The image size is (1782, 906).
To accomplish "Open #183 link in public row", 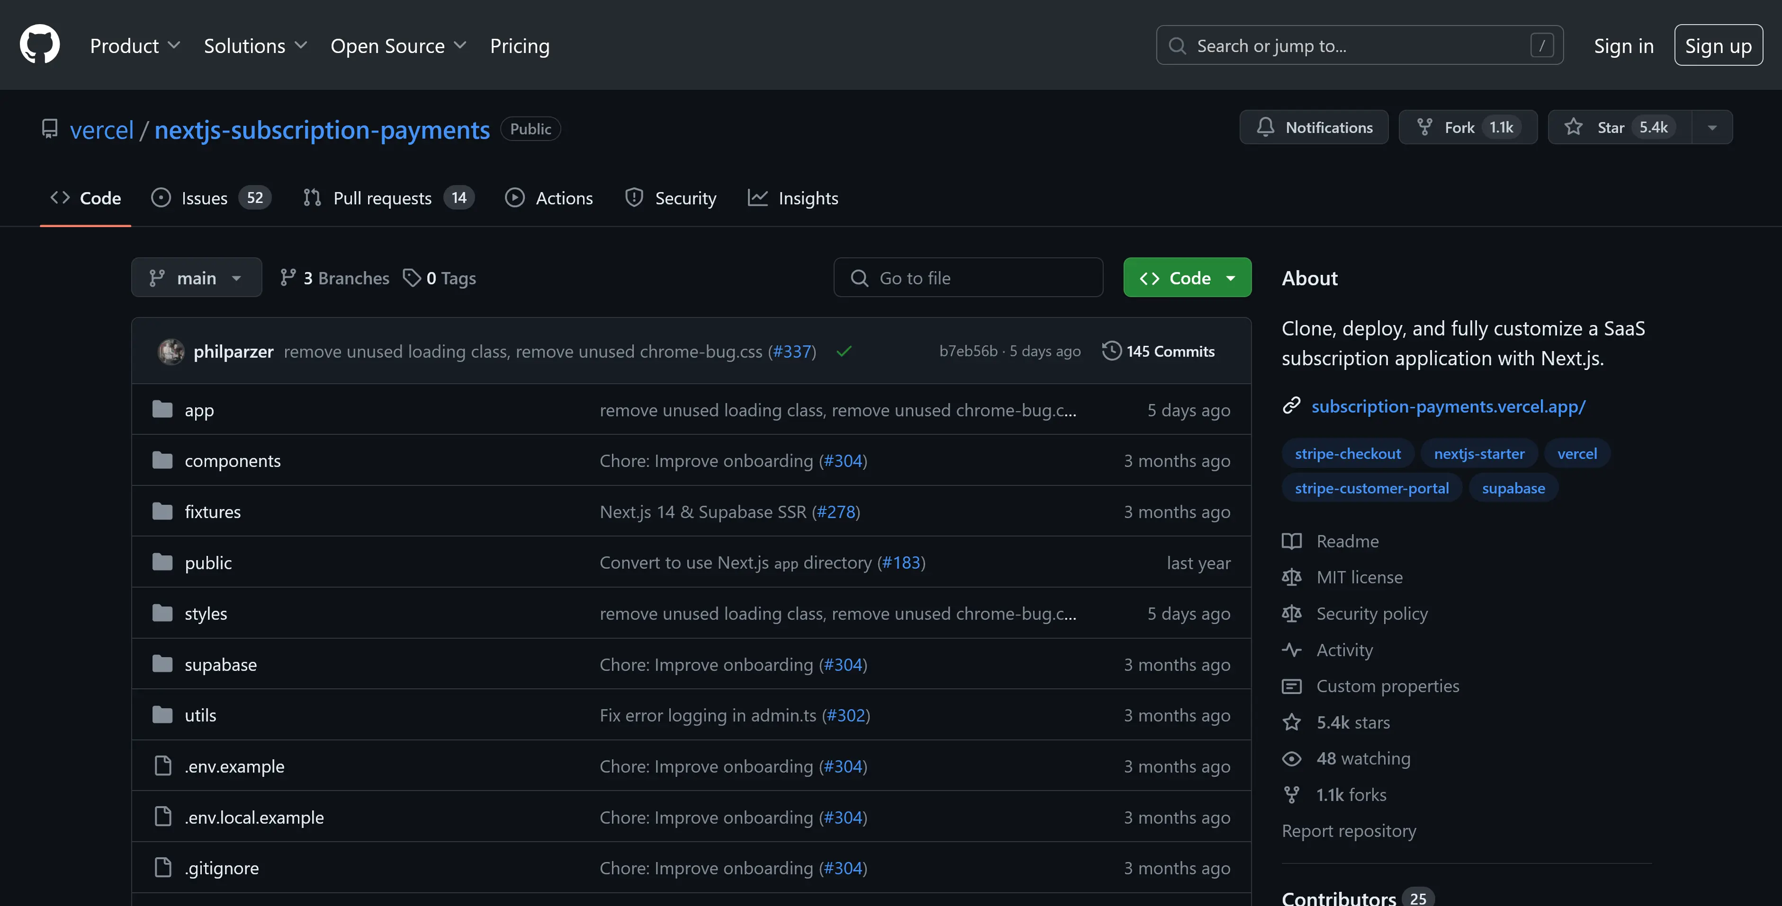I will (x=901, y=563).
